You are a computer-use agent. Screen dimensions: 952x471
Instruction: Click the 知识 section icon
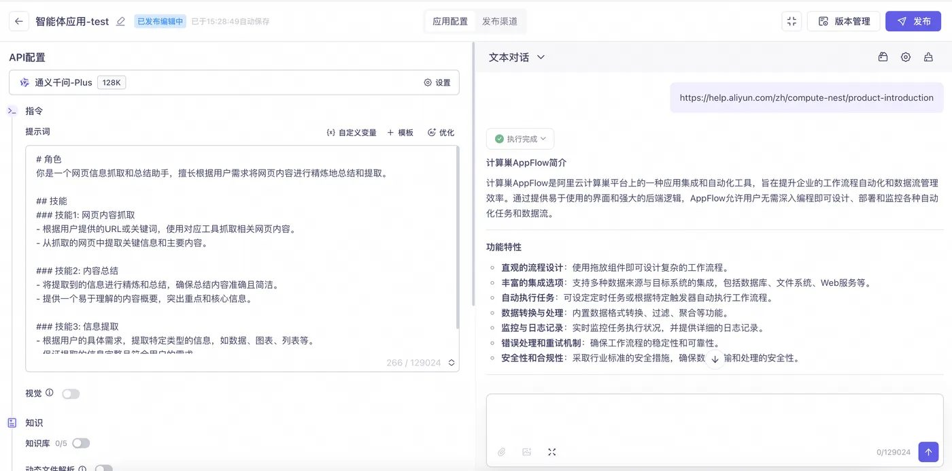pos(12,423)
